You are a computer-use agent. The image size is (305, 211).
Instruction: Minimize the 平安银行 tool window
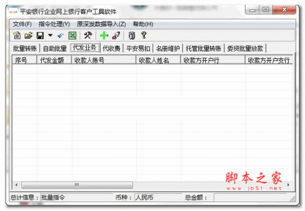coord(252,10)
